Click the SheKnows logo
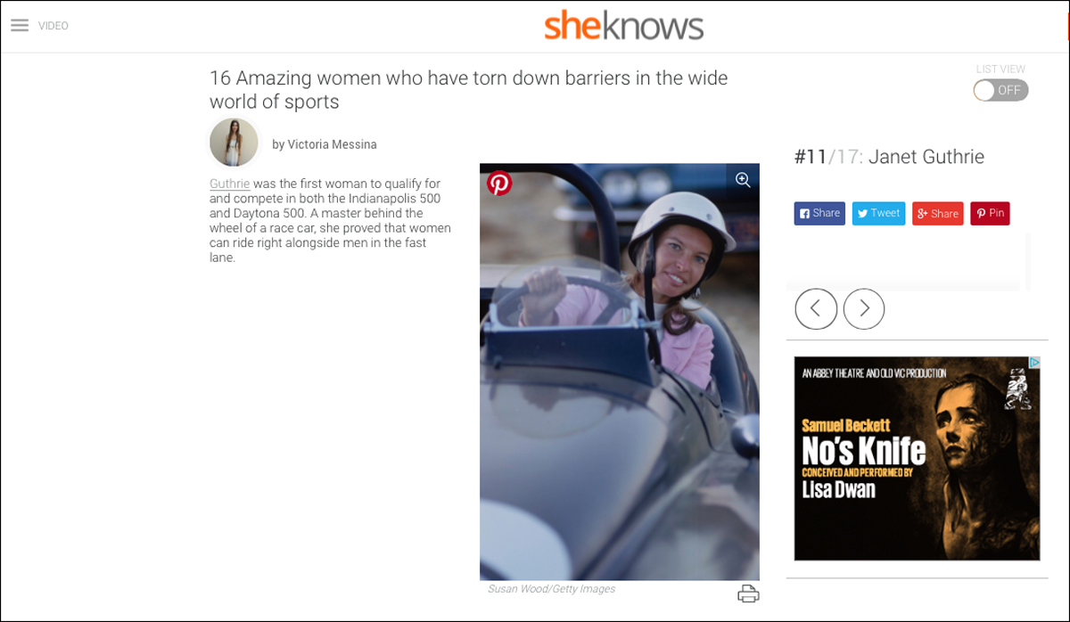Screen dimensions: 1070x622 tap(624, 26)
